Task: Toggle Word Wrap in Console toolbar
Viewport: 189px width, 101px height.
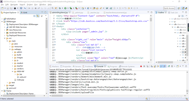Action: [x=158, y=66]
